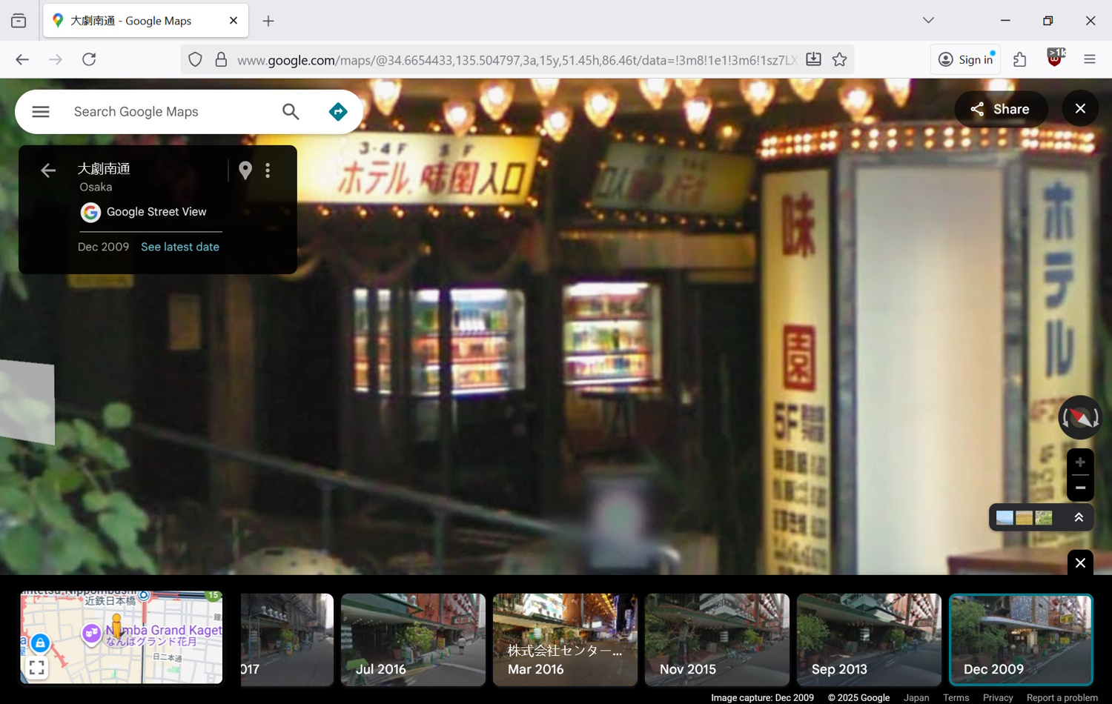The width and height of the screenshot is (1112, 704).
Task: Select the Jul 2016 imagery thumbnail
Action: tap(413, 639)
